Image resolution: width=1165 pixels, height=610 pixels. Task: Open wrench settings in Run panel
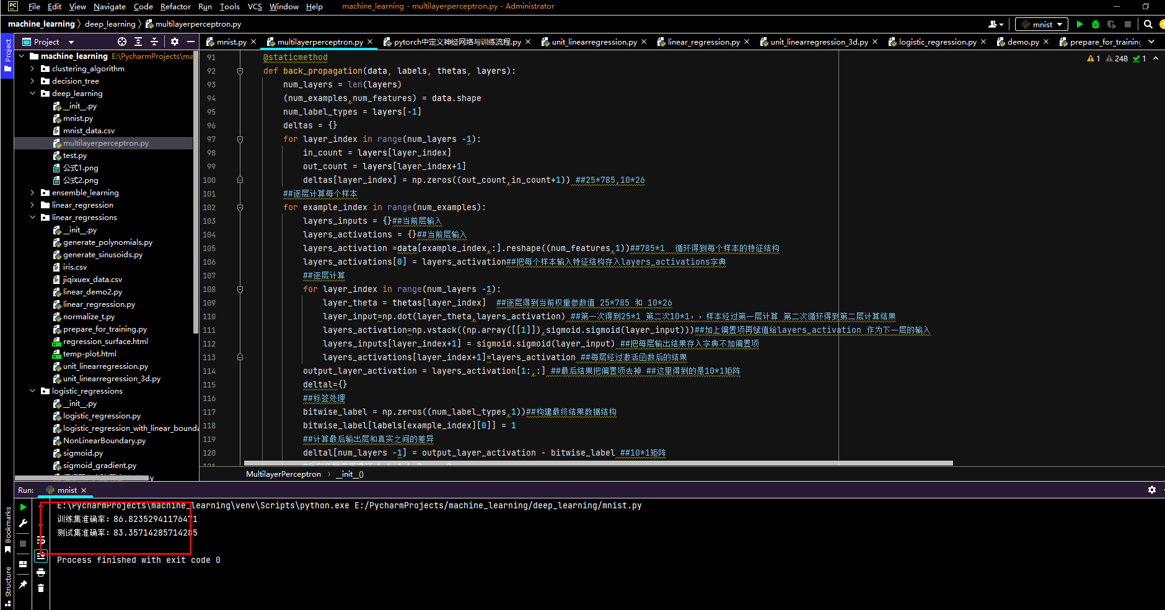click(23, 524)
